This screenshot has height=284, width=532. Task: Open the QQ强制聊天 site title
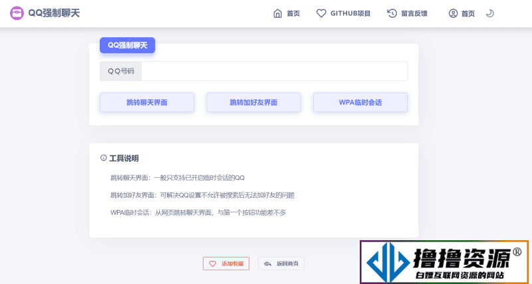pos(54,13)
